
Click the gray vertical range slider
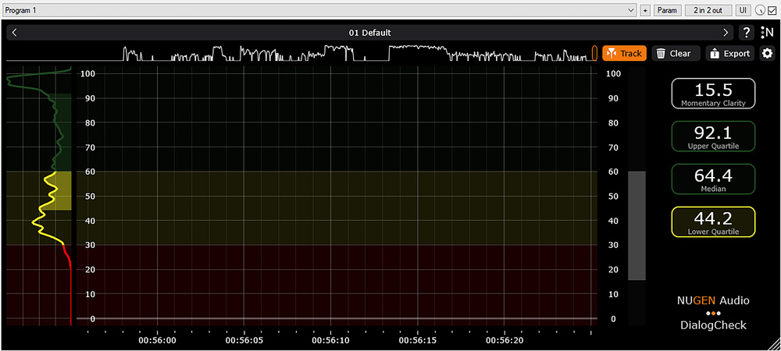click(x=637, y=225)
